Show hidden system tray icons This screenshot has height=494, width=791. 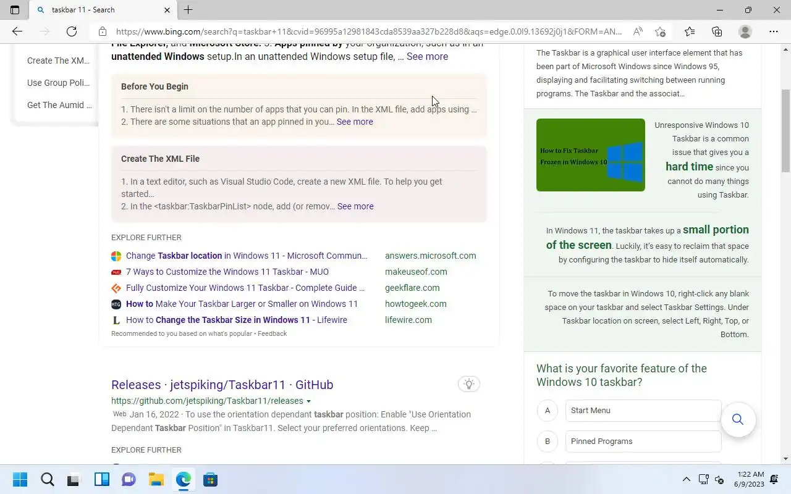[x=686, y=479]
